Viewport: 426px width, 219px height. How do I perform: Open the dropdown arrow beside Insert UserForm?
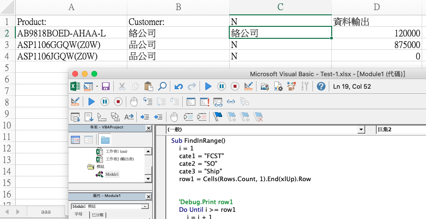click(97, 87)
